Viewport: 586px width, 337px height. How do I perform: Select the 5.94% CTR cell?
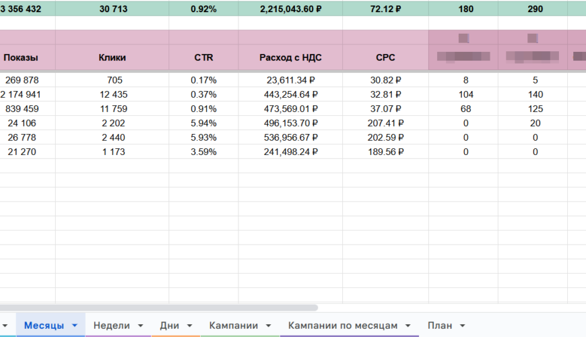click(x=203, y=123)
